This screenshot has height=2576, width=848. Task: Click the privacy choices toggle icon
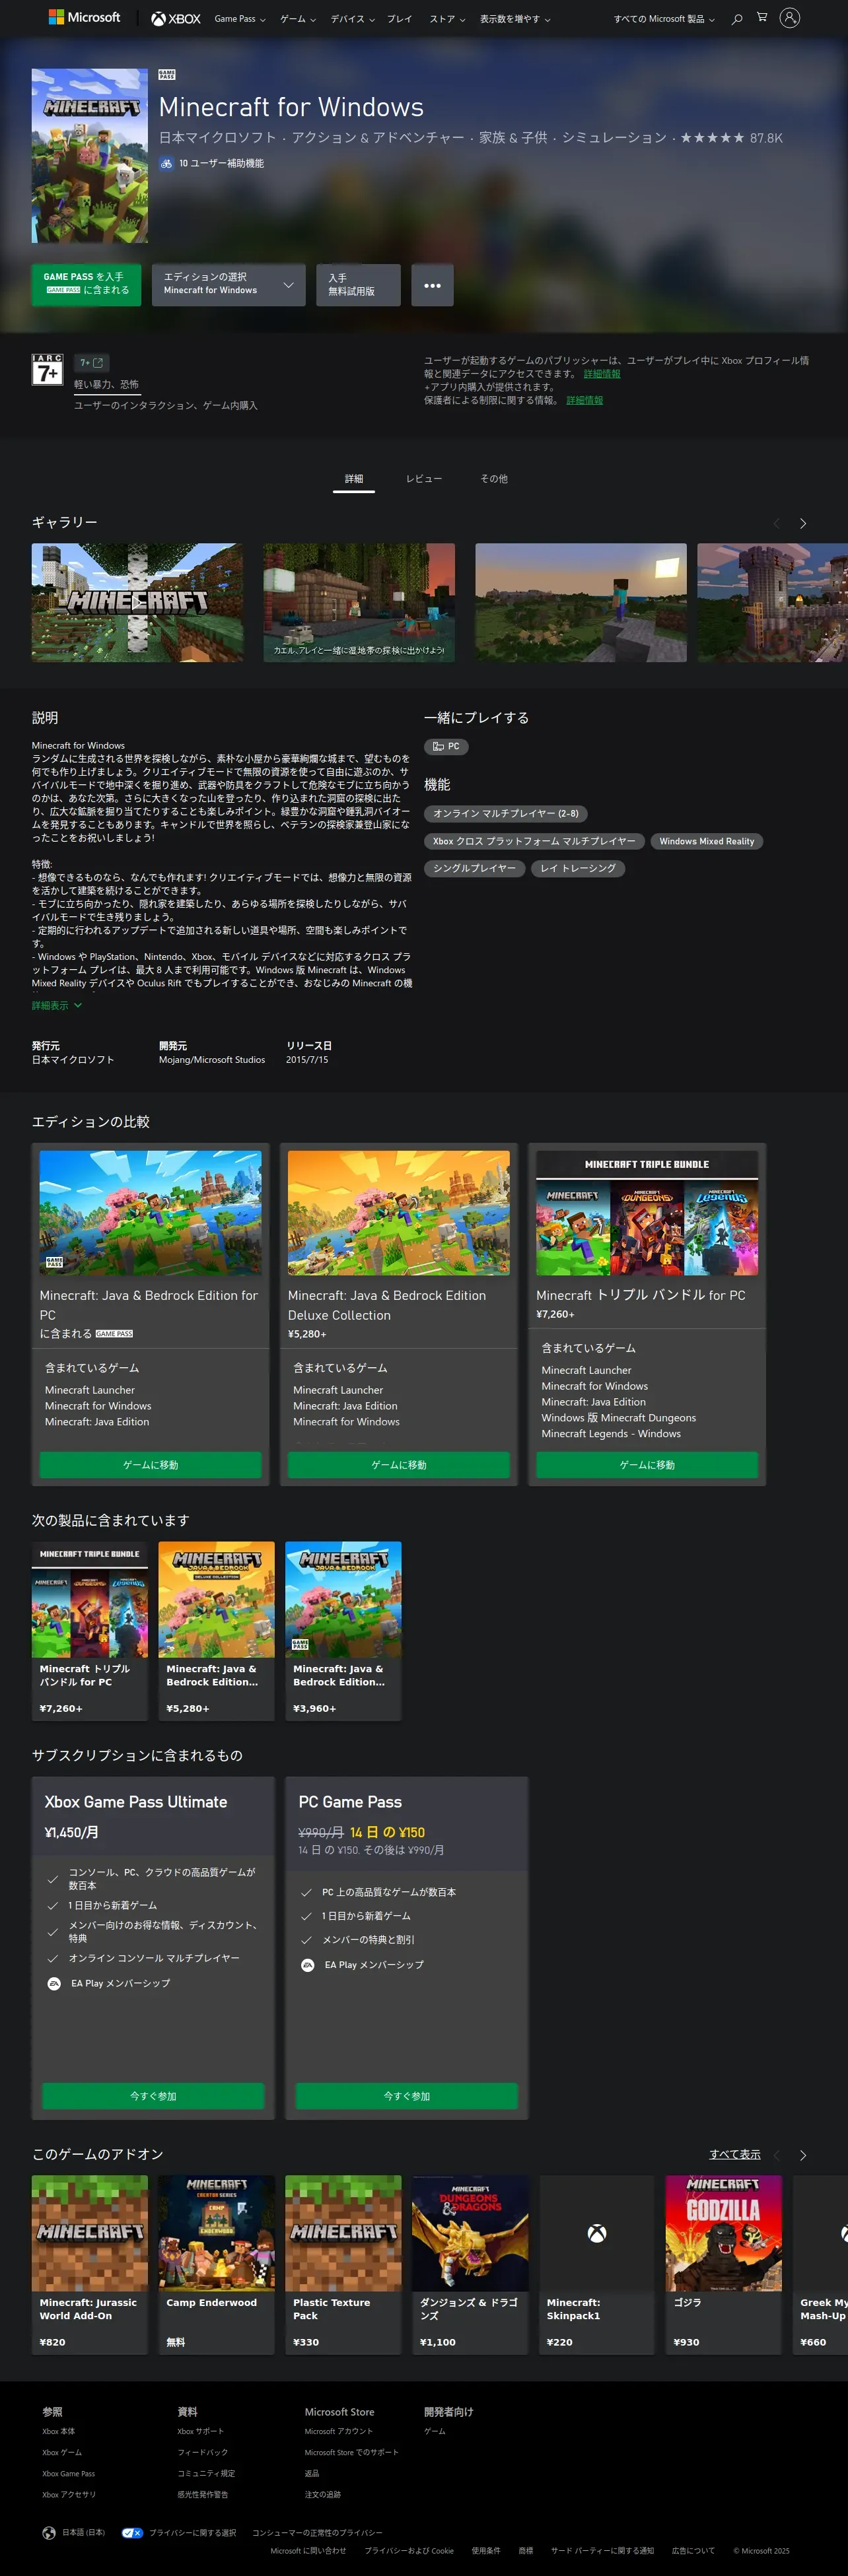(132, 2532)
